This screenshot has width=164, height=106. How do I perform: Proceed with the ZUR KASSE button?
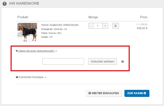[137, 93]
